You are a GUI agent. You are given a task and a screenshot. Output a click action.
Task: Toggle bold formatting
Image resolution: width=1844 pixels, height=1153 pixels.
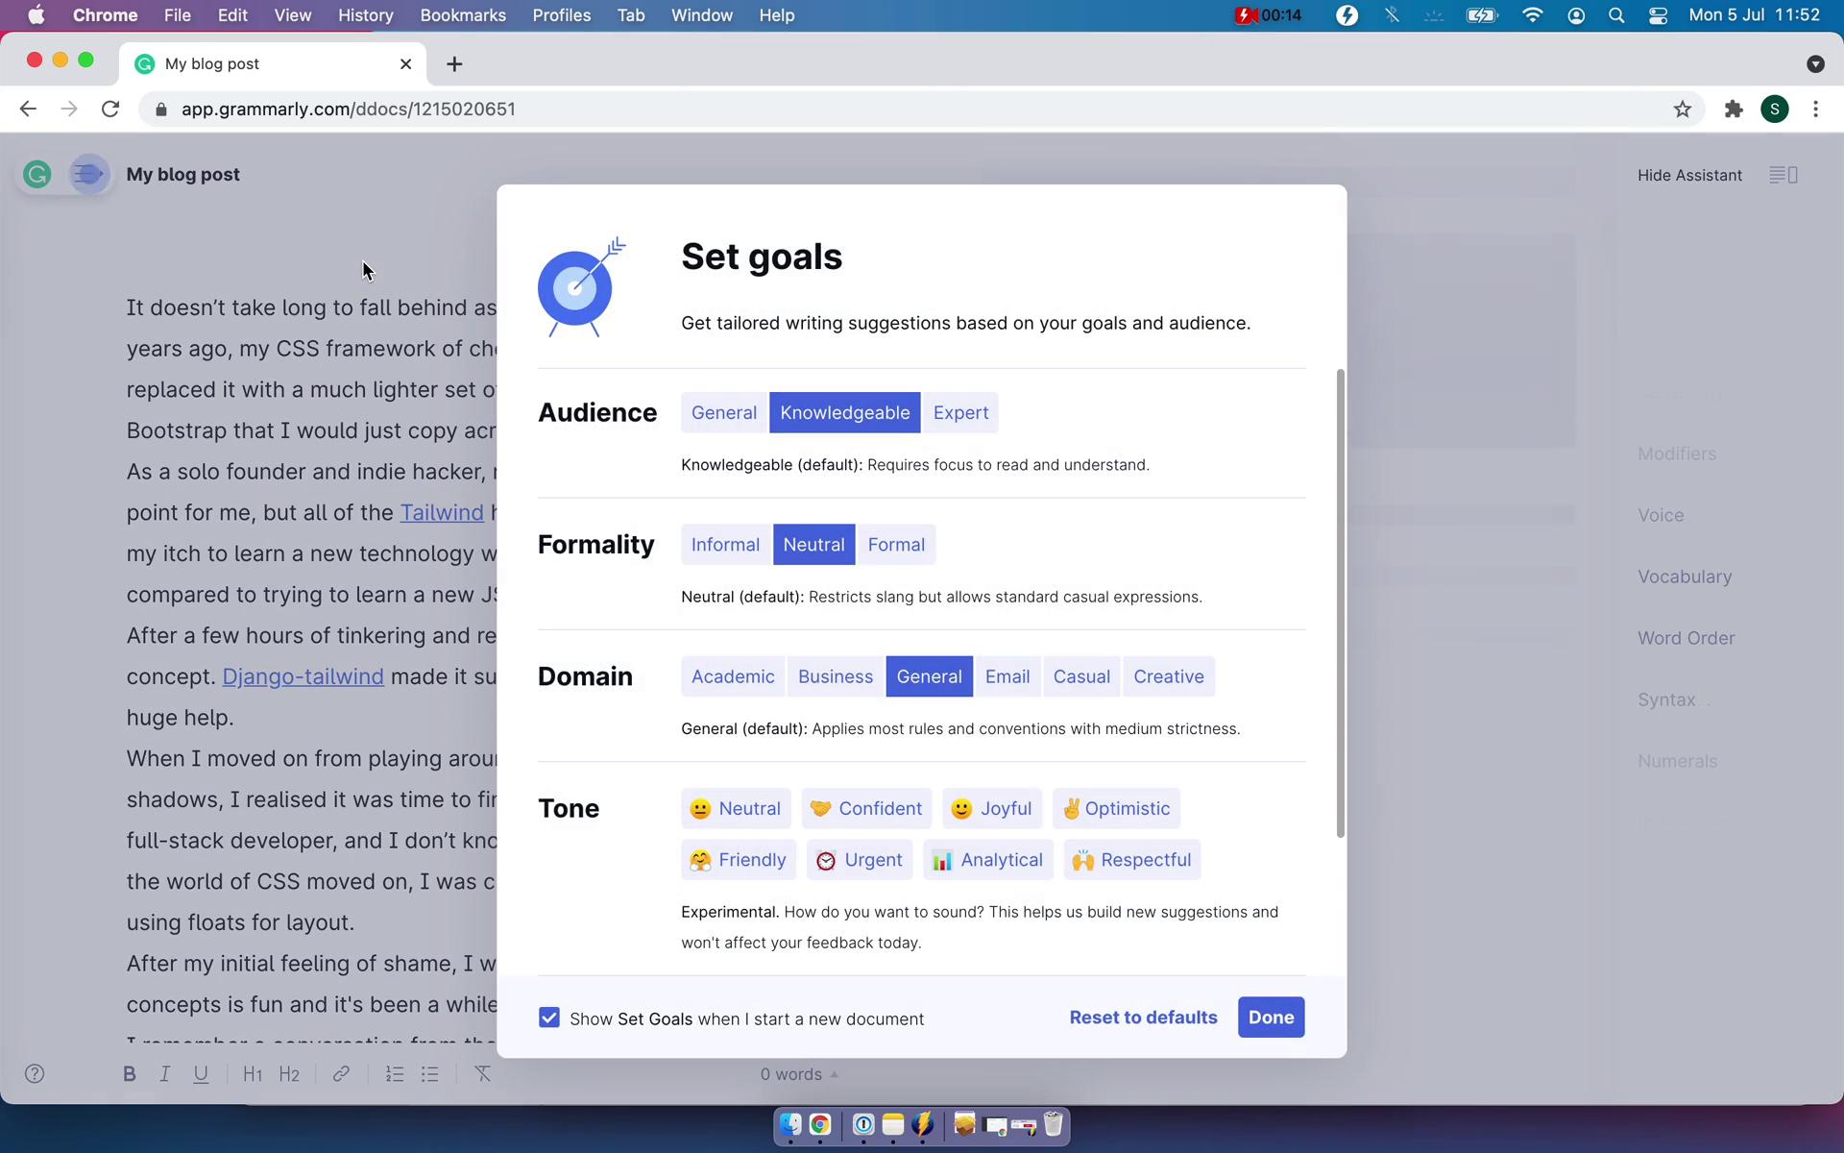coord(130,1074)
